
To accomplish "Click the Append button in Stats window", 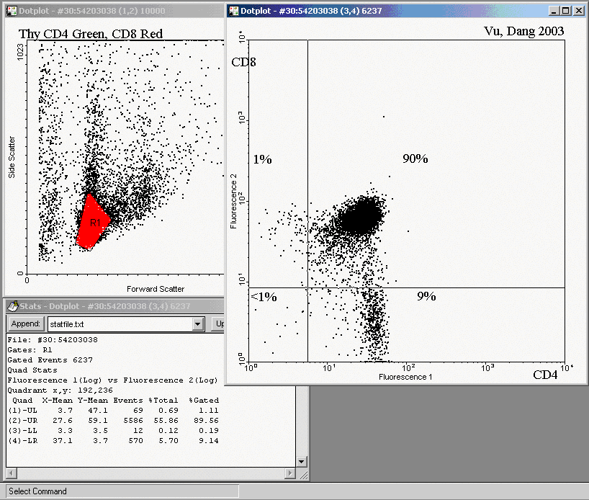I will [25, 324].
